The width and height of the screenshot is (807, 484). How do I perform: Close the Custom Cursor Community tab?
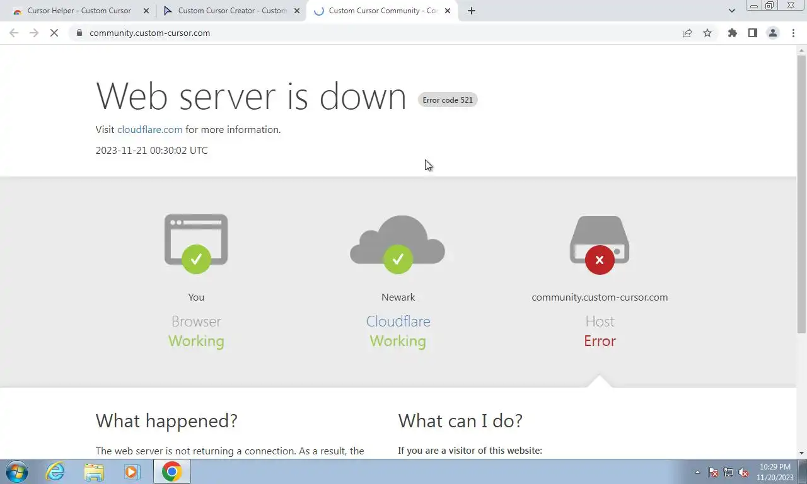448,11
